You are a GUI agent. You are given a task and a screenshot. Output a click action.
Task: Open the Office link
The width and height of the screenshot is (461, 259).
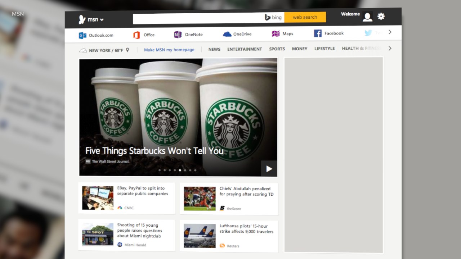tap(149, 35)
